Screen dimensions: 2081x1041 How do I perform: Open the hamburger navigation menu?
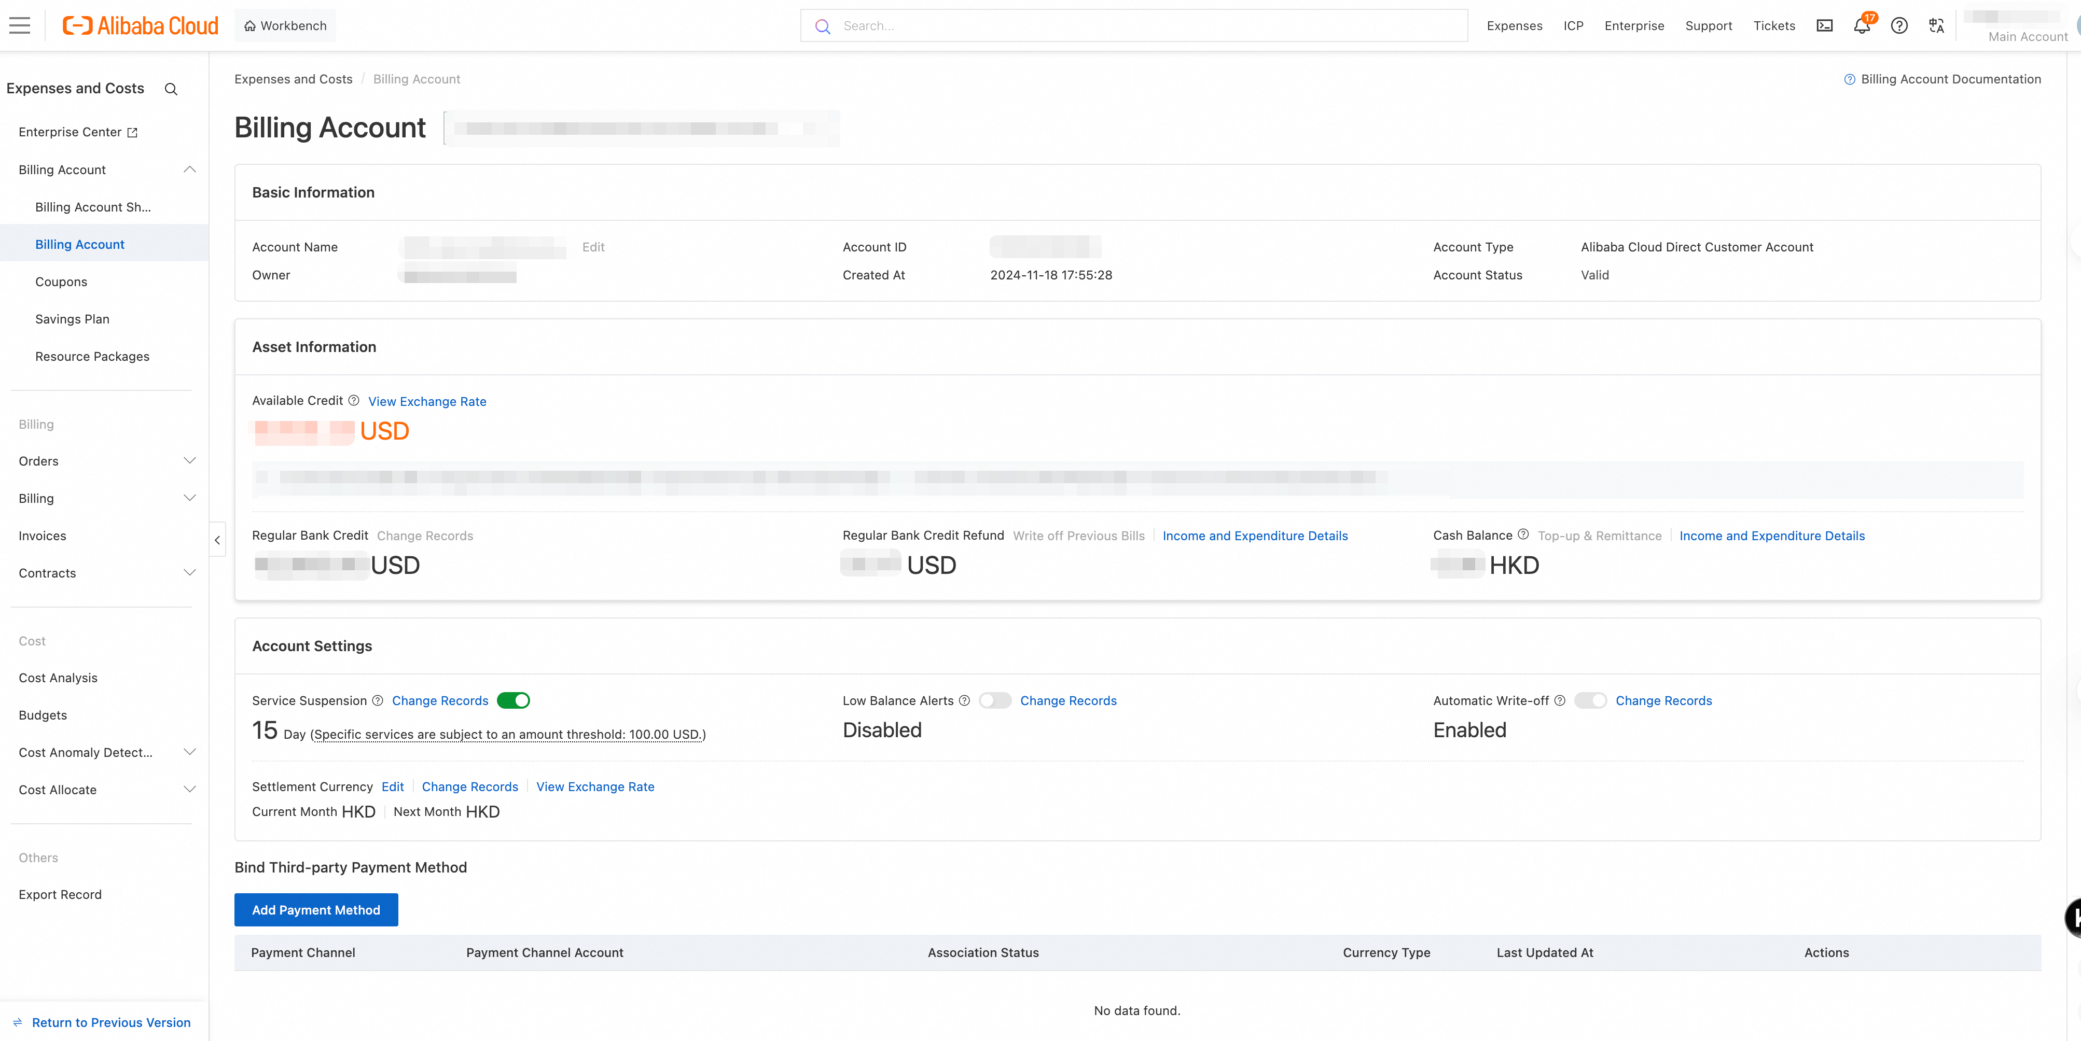point(19,26)
